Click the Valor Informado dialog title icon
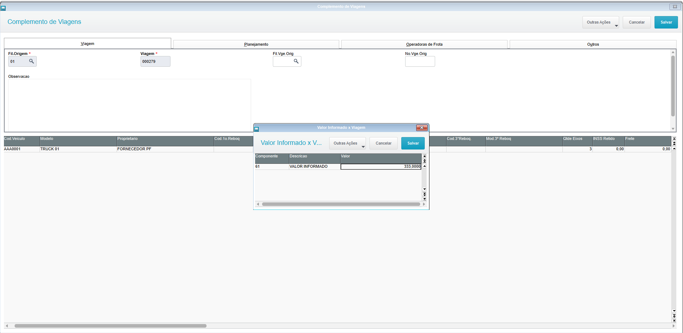Screen dimensions: 683x333 tap(256, 129)
